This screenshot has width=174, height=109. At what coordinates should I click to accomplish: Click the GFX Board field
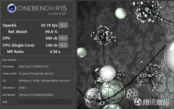(45, 95)
